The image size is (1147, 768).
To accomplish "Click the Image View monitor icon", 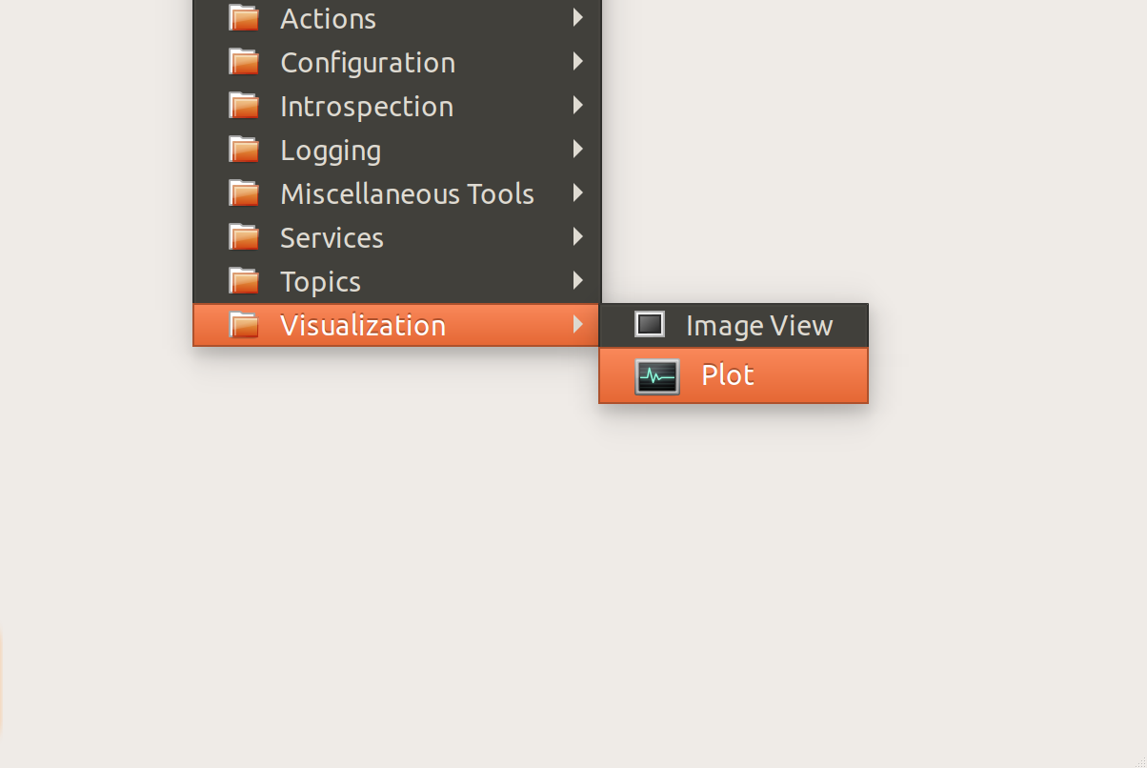I will (x=651, y=324).
